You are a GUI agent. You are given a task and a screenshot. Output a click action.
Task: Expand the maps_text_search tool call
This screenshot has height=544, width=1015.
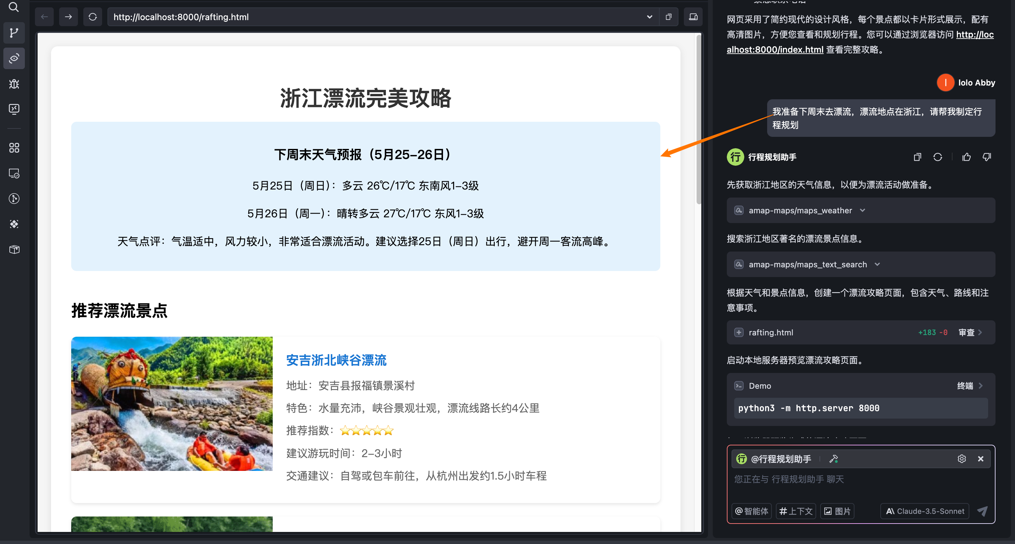click(877, 264)
